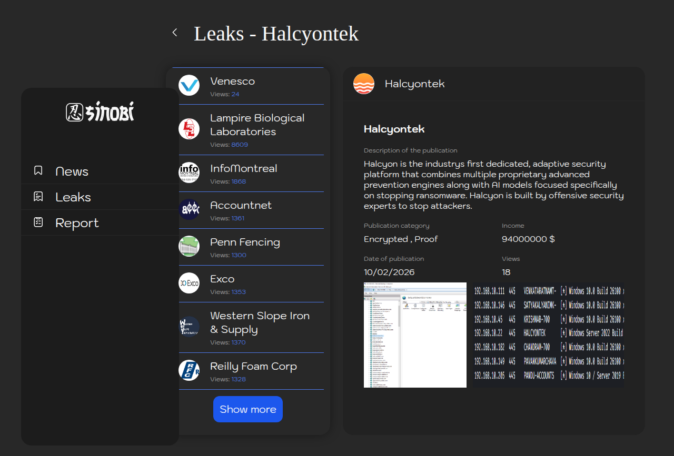Open the Leaks menu item
This screenshot has height=456, width=674.
[x=100, y=197]
